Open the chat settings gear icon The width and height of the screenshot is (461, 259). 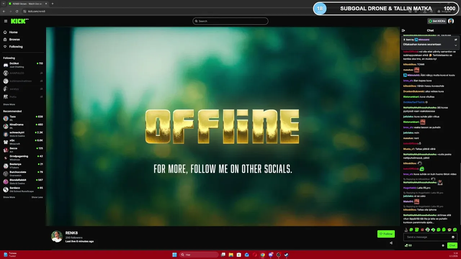click(x=443, y=246)
